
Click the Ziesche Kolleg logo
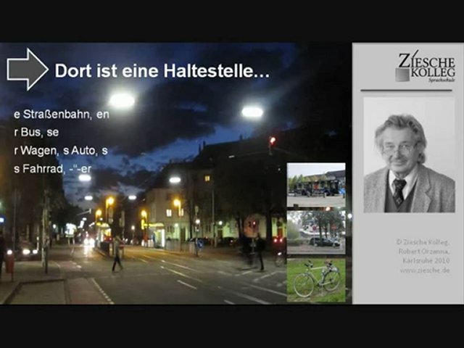pyautogui.click(x=426, y=67)
